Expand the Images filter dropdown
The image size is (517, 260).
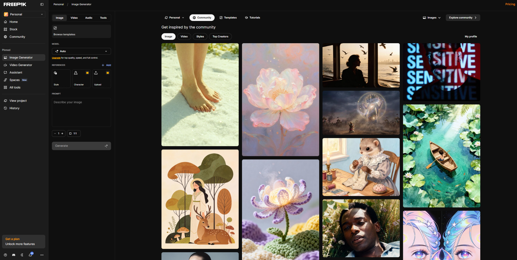(431, 17)
